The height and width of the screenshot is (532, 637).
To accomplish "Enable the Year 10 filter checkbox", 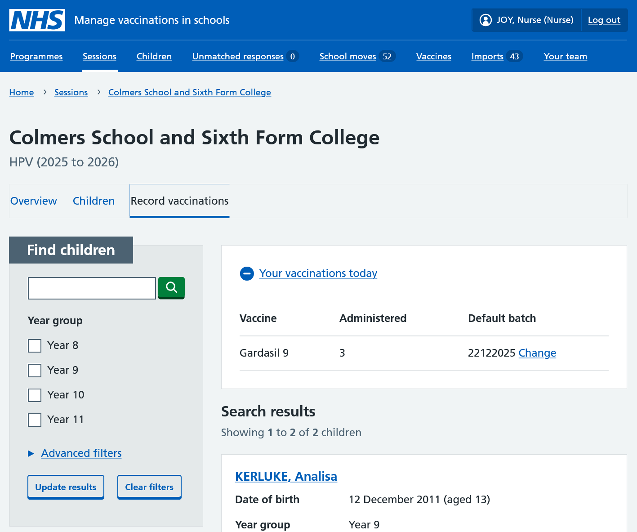I will click(35, 395).
